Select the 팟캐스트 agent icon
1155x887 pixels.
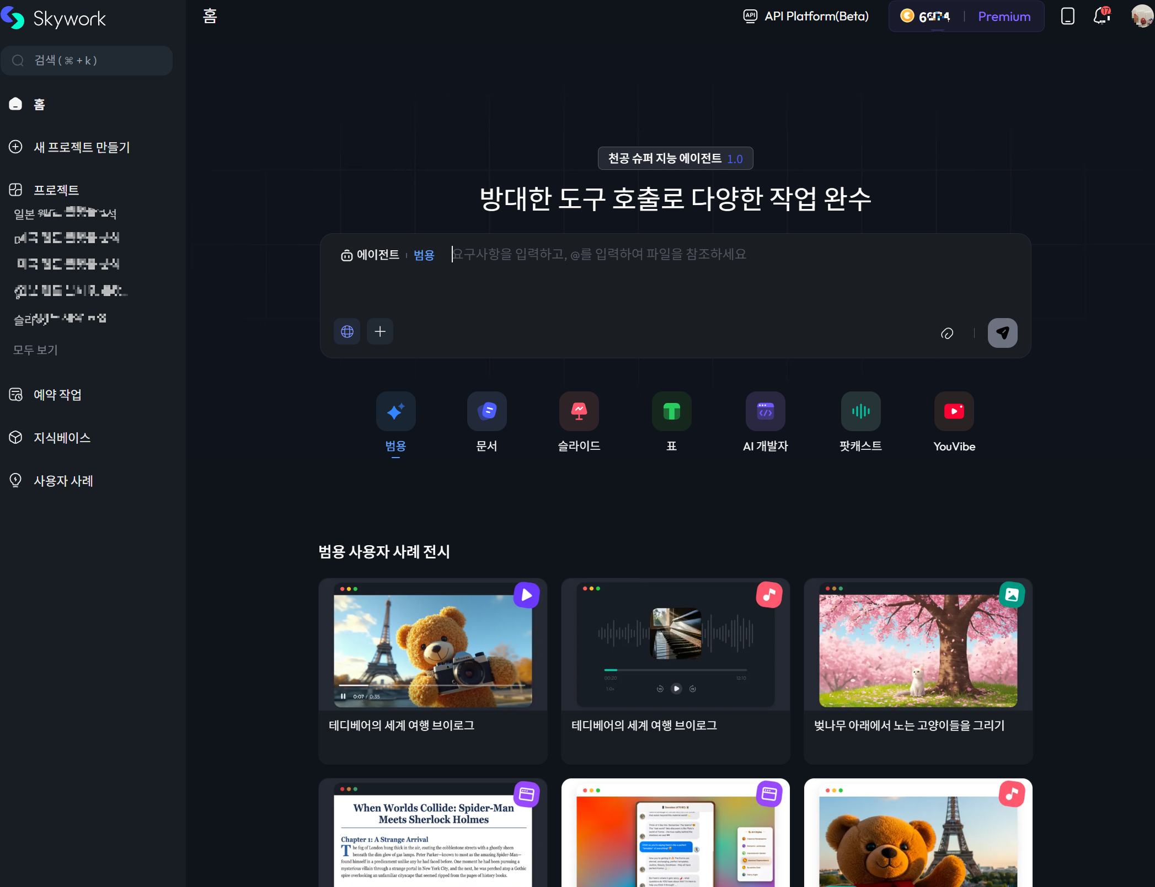pos(860,411)
